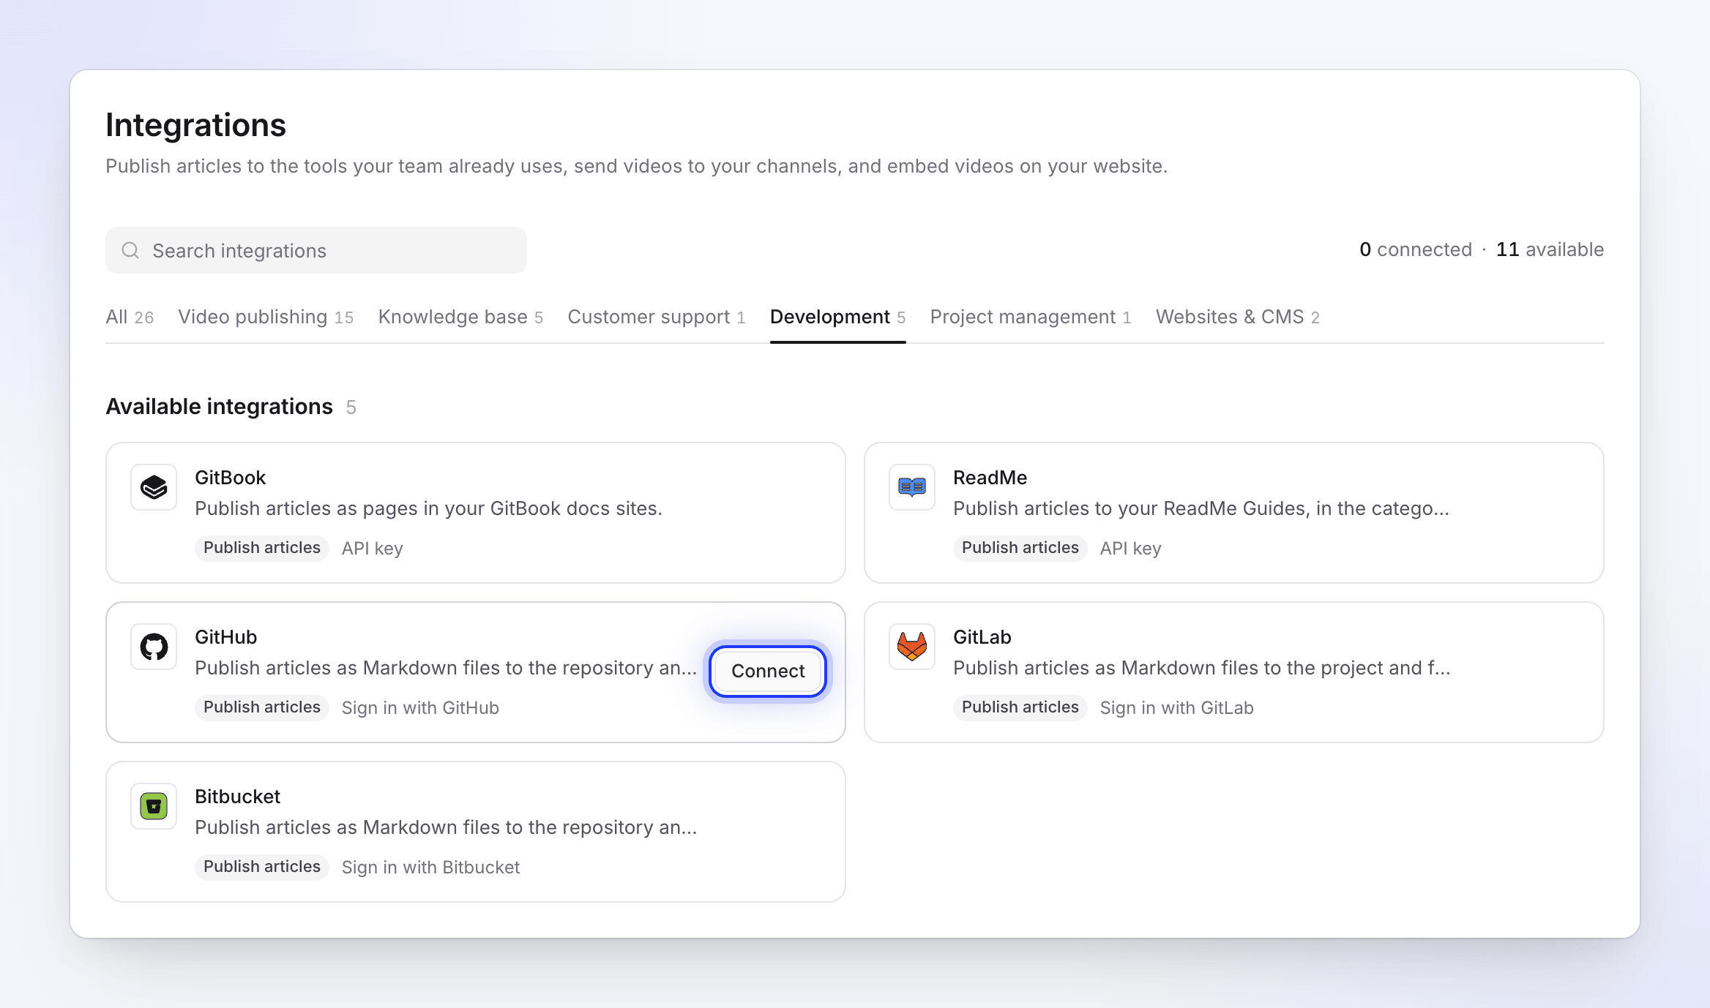Image resolution: width=1710 pixels, height=1008 pixels.
Task: Open the Bitbucket integration title
Action: click(x=237, y=797)
